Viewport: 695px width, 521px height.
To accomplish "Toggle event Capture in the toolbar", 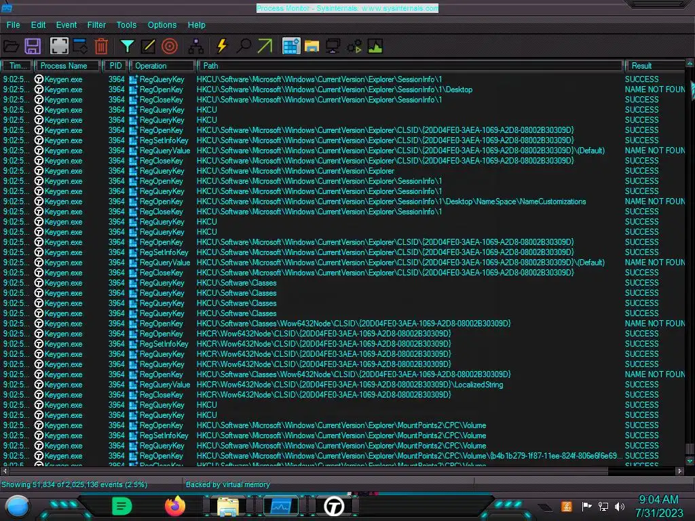I will coord(59,46).
